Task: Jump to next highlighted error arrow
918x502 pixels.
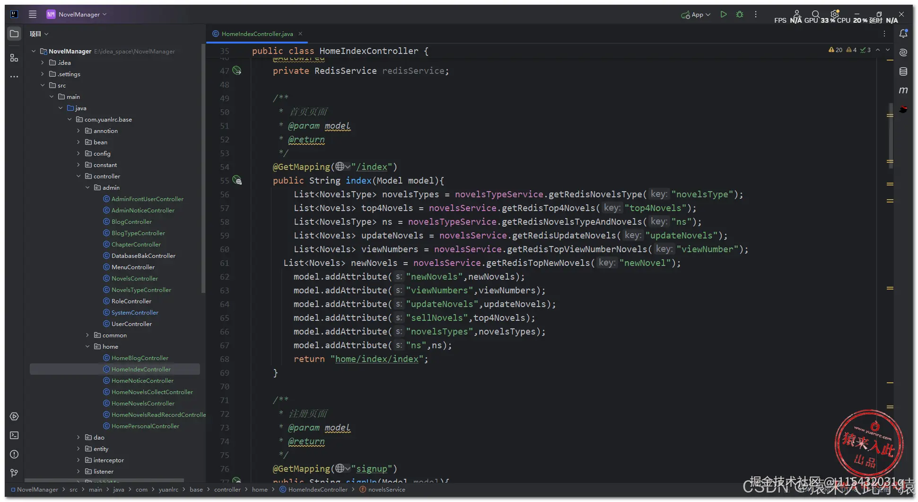Action: click(x=888, y=50)
